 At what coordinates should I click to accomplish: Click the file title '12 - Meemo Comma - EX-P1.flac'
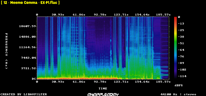30,2
